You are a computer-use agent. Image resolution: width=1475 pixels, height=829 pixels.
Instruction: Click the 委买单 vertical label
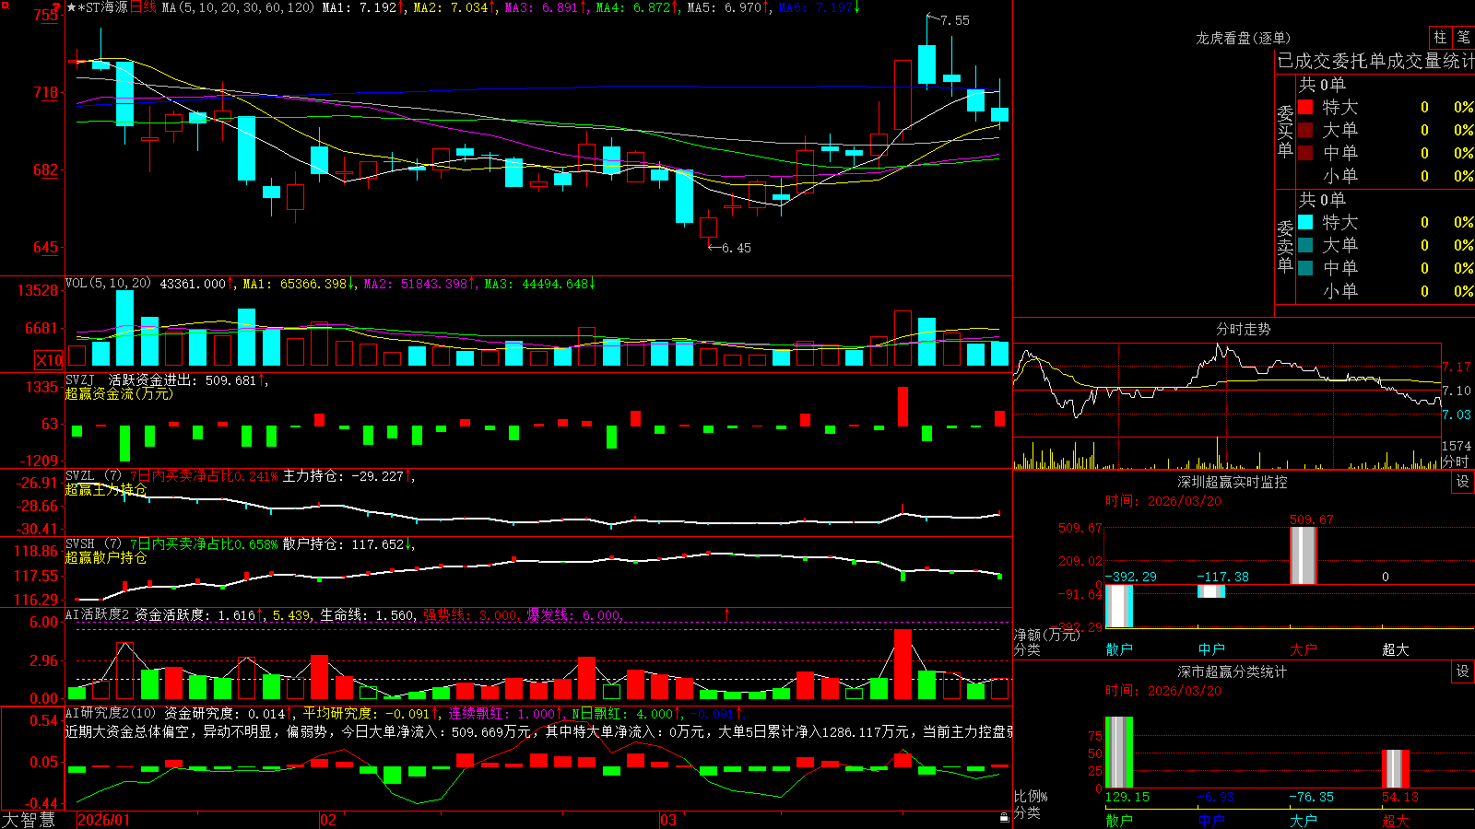1285,132
